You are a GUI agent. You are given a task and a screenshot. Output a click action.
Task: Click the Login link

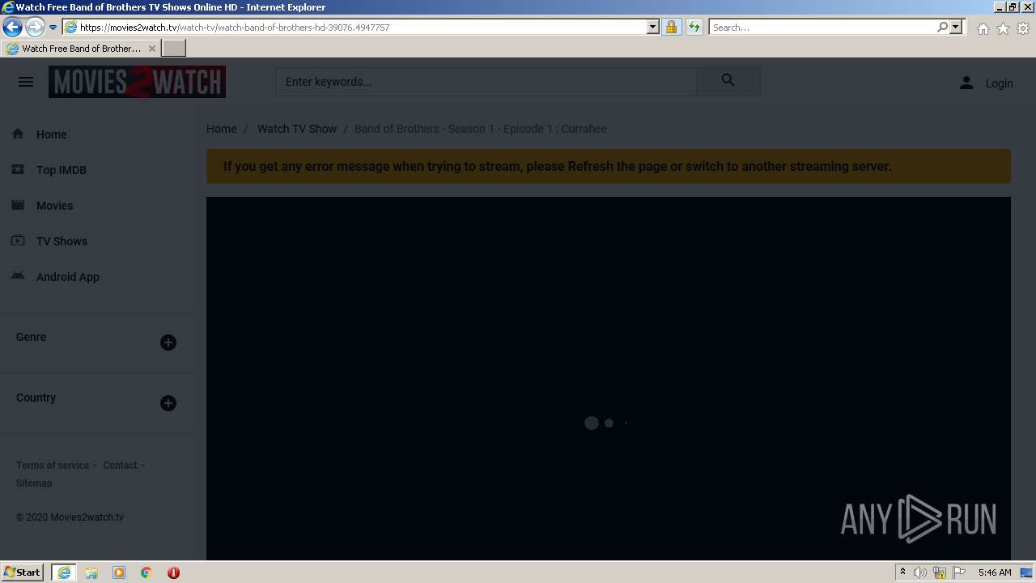click(x=999, y=83)
